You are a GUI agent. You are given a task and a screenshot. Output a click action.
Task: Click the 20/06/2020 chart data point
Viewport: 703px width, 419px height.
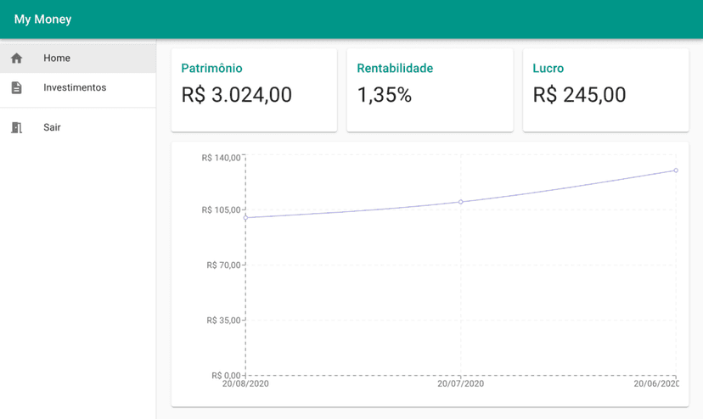[676, 170]
